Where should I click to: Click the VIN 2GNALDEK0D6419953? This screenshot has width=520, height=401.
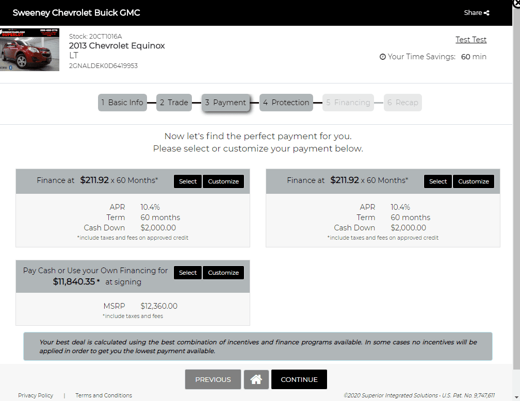point(103,65)
